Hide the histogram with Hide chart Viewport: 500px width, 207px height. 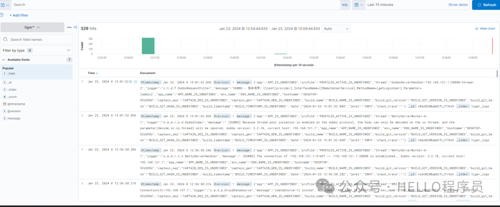click(485, 28)
